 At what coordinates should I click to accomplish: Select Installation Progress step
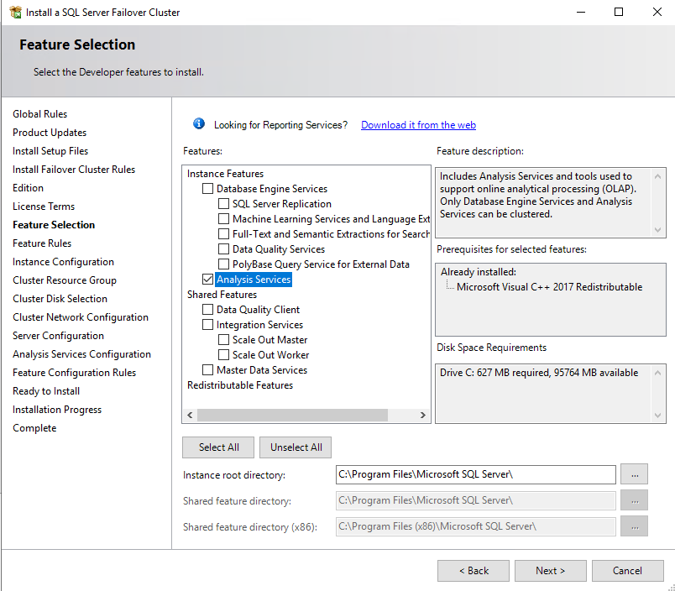pos(57,410)
